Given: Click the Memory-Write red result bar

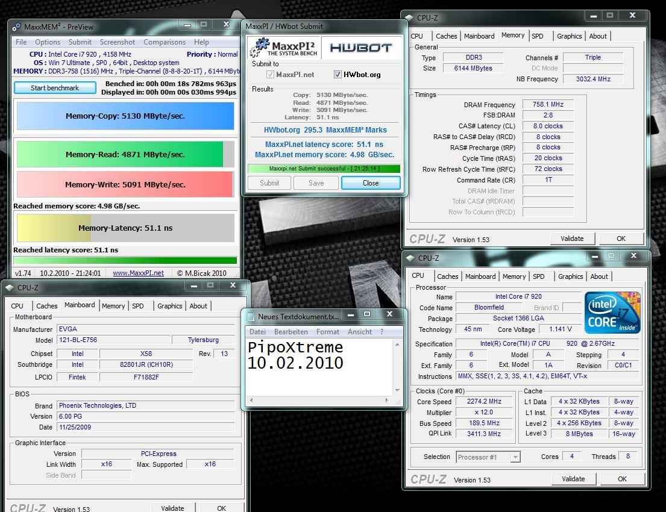Looking at the screenshot, I should point(124,184).
